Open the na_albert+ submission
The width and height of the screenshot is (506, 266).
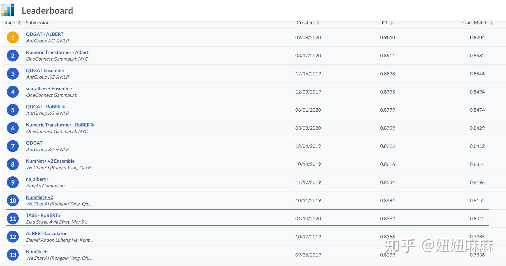tap(37, 179)
